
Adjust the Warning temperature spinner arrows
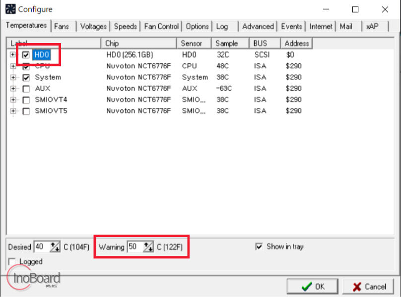148,247
